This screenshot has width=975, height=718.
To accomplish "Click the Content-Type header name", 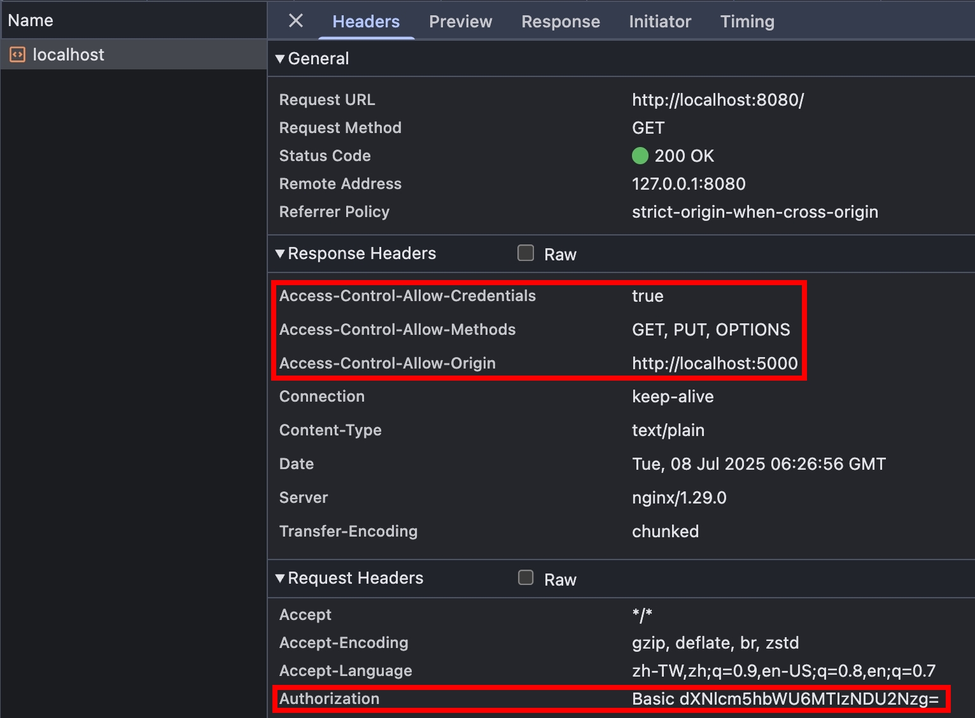I will click(x=330, y=430).
